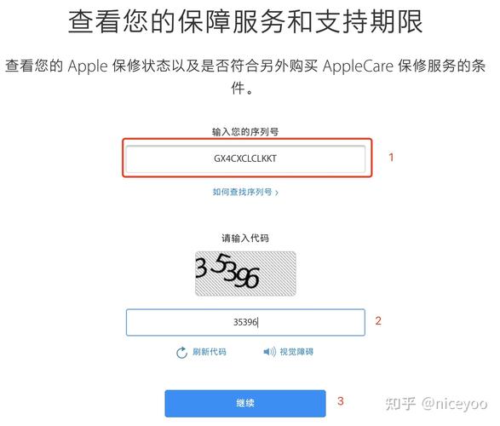Click the 输入您的序列号 field label

245,132
